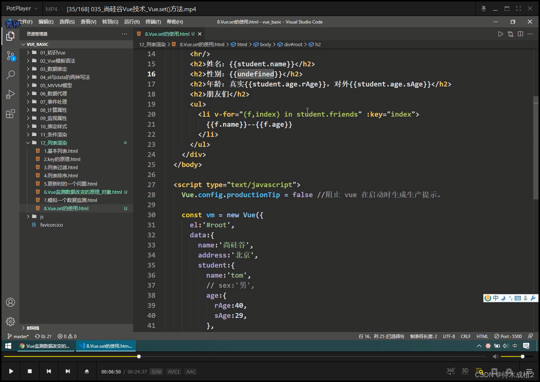The image size is (540, 382).
Task: Open file 3.列表过滤.html
Action: [x=76, y=167]
